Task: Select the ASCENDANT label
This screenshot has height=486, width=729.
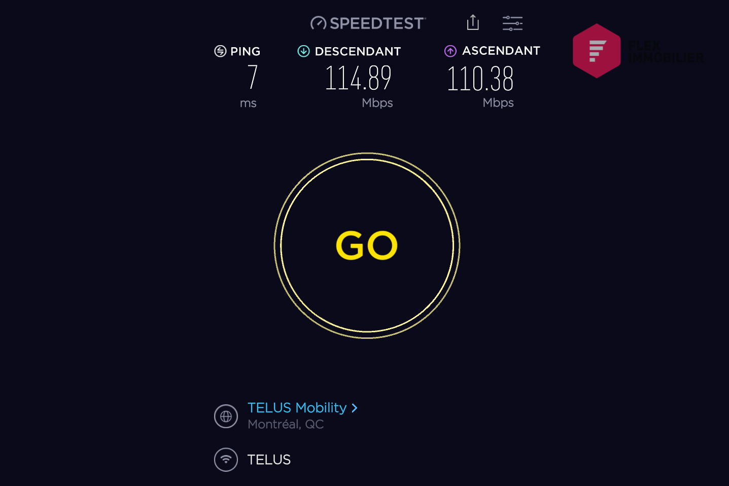Action: click(501, 51)
